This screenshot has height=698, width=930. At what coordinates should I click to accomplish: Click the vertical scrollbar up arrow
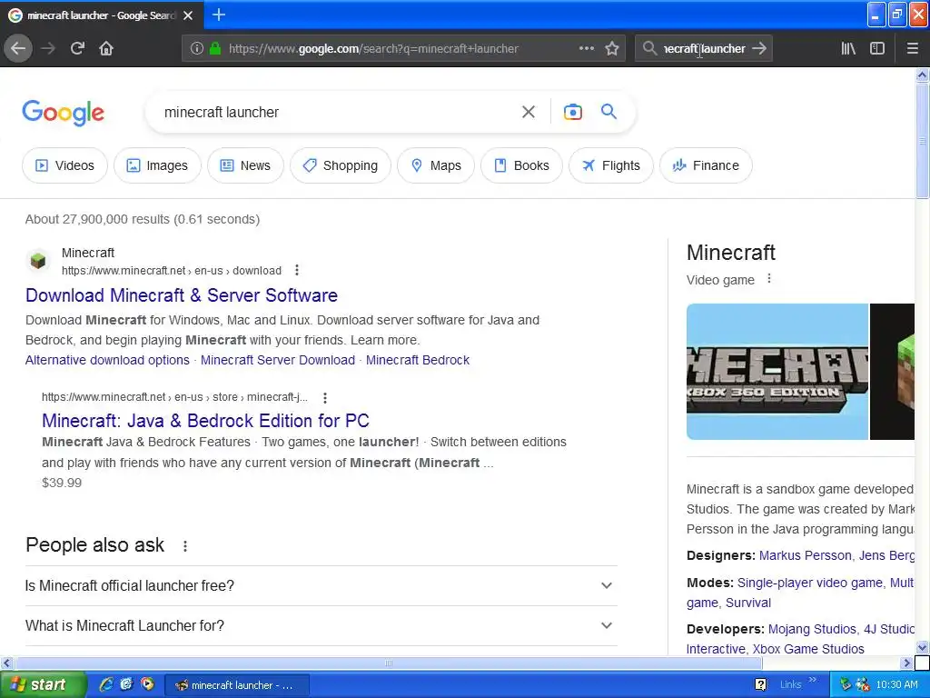tap(922, 75)
